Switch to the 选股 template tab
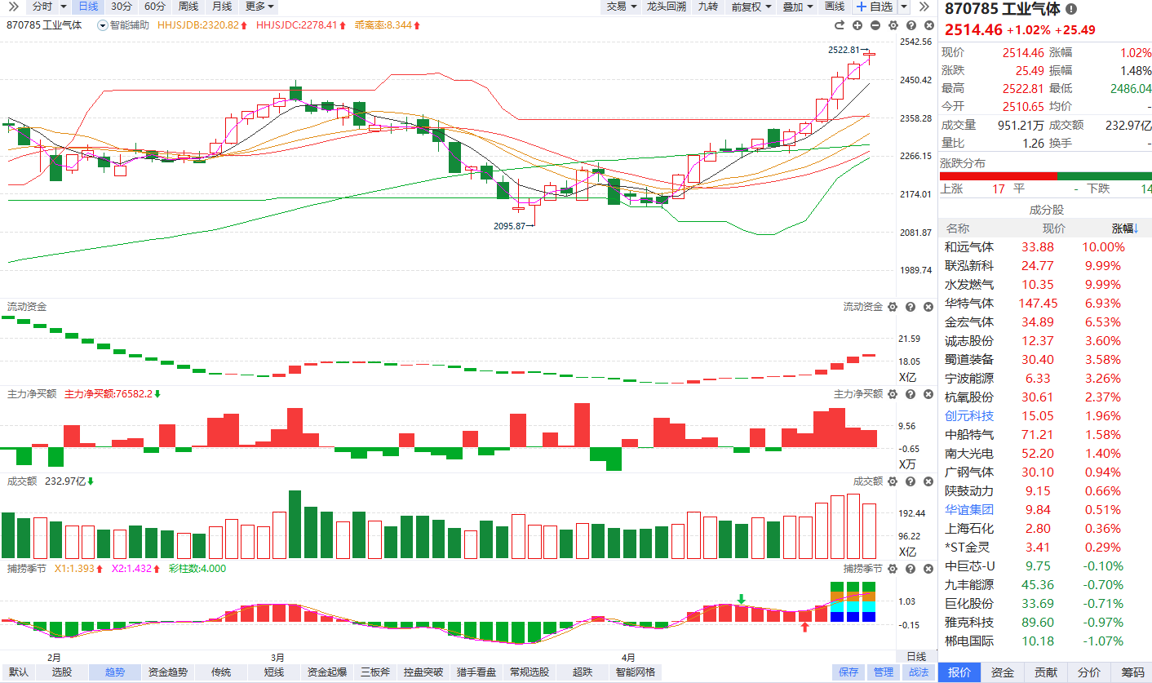The width and height of the screenshot is (1152, 683). pyautogui.click(x=62, y=672)
